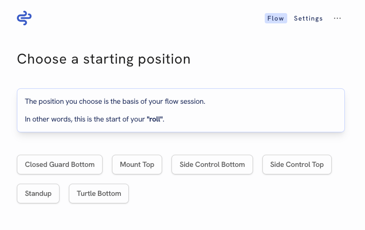Choose Closed Guard Bottom as starting position
This screenshot has height=230, width=365.
[60, 165]
